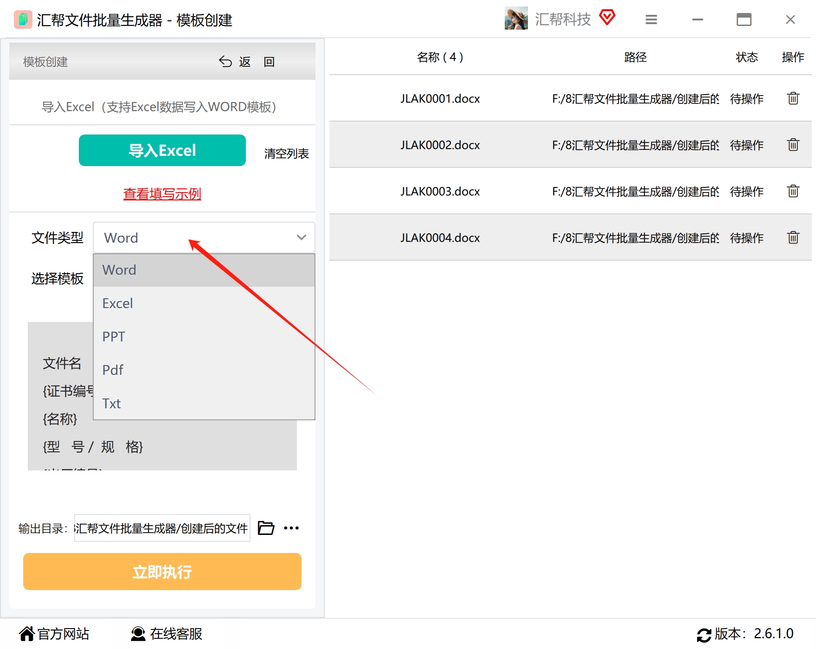This screenshot has height=649, width=816.
Task: Click the trash icon for JLAK0003.docx
Action: click(793, 191)
